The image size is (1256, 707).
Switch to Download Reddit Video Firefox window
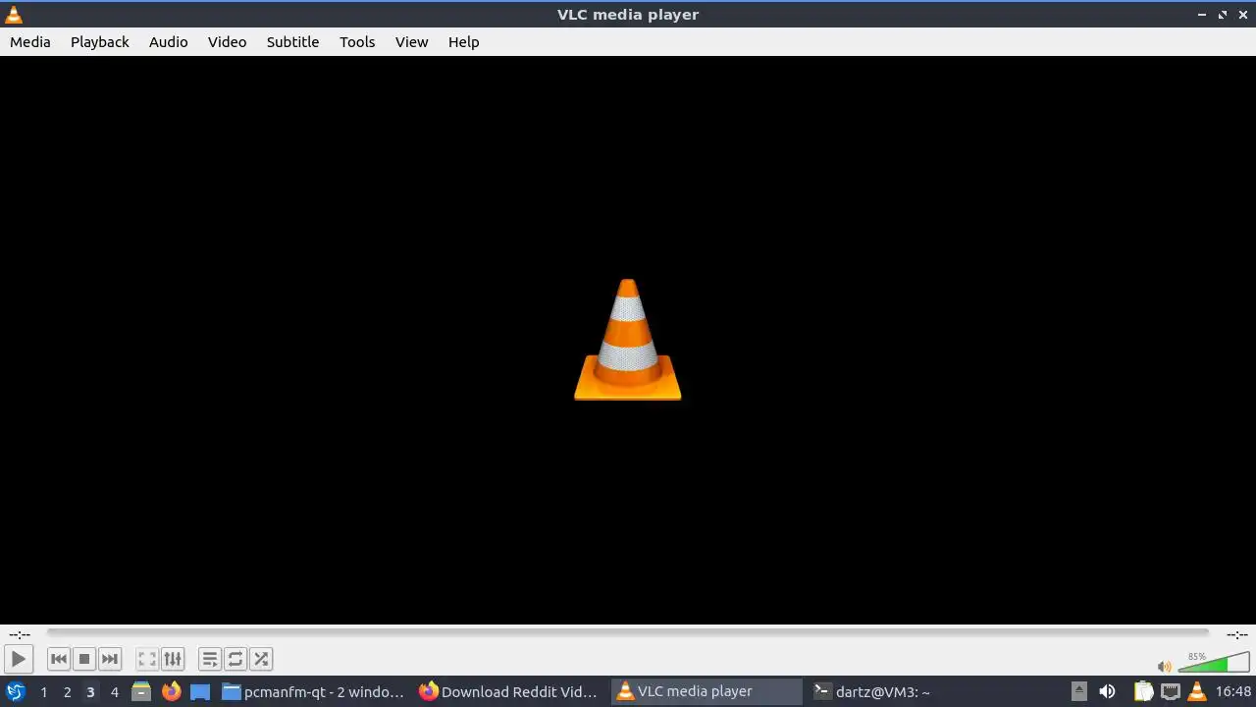pos(508,691)
